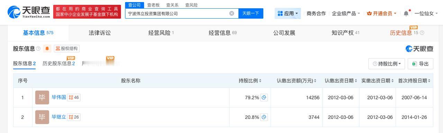443x133 pixels.
Task: Click the avatar of shareholder 毕继立
Action: pyautogui.click(x=42, y=117)
